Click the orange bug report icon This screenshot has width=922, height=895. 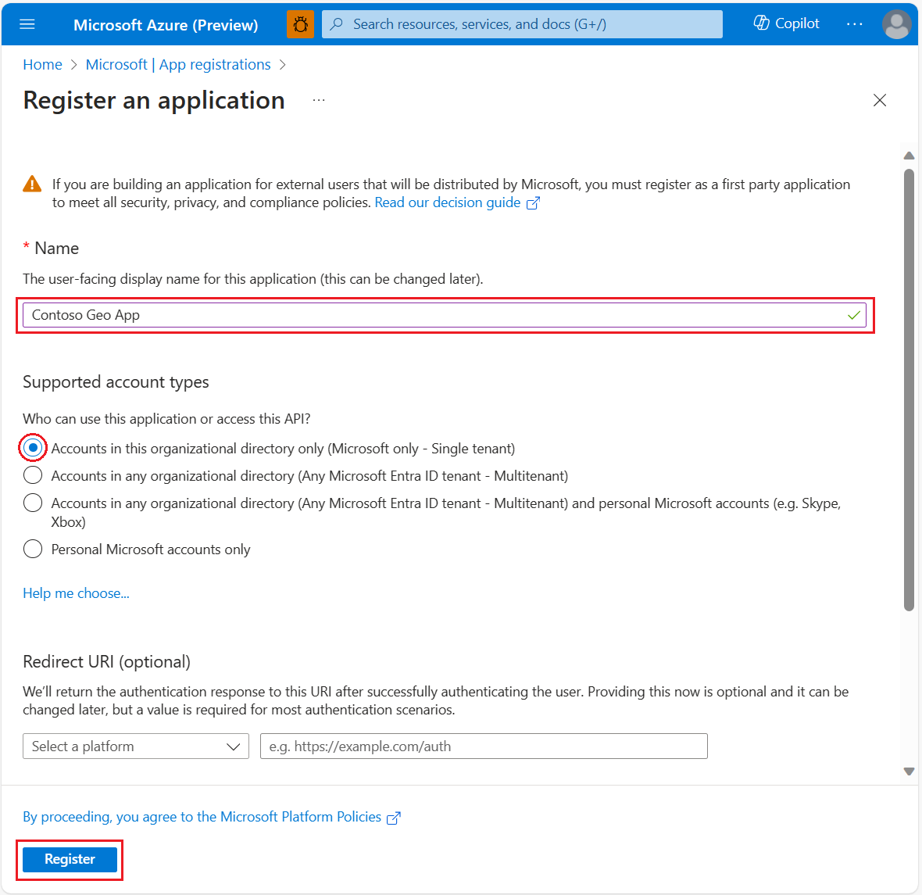click(300, 23)
